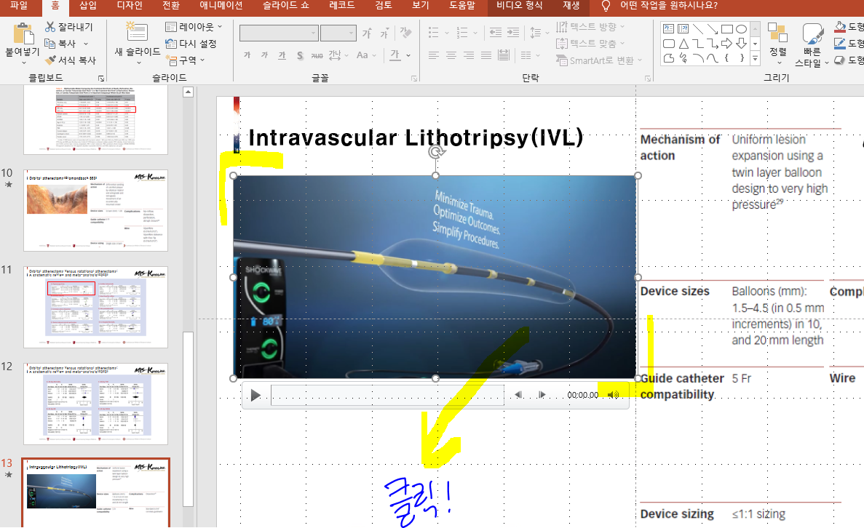The height and width of the screenshot is (528, 864).
Task: Click the increase font size icon
Action: [367, 33]
